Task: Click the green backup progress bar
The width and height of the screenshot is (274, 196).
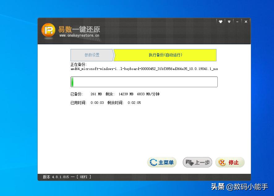Action: tap(72, 82)
